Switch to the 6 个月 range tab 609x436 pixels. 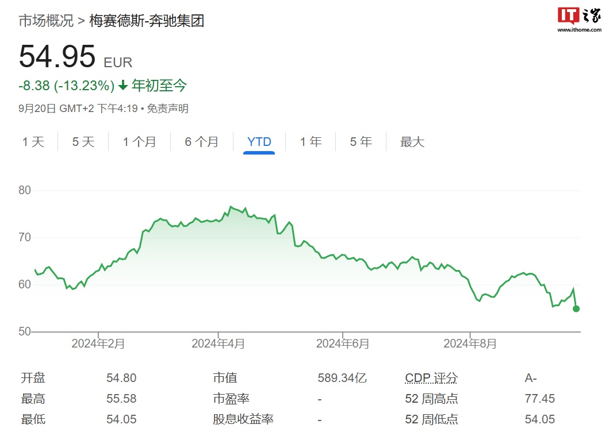tap(202, 141)
